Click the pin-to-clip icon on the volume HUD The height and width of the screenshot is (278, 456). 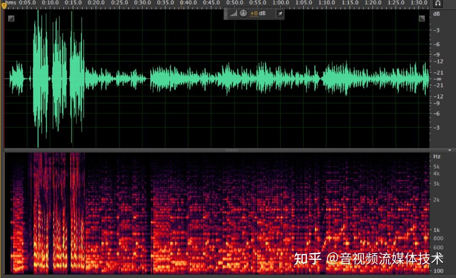point(280,13)
